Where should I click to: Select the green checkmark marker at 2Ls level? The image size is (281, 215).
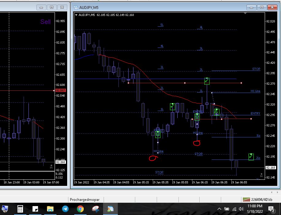251,157
